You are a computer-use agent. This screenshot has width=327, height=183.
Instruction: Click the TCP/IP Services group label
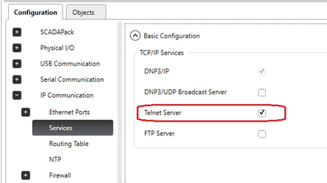pos(162,53)
